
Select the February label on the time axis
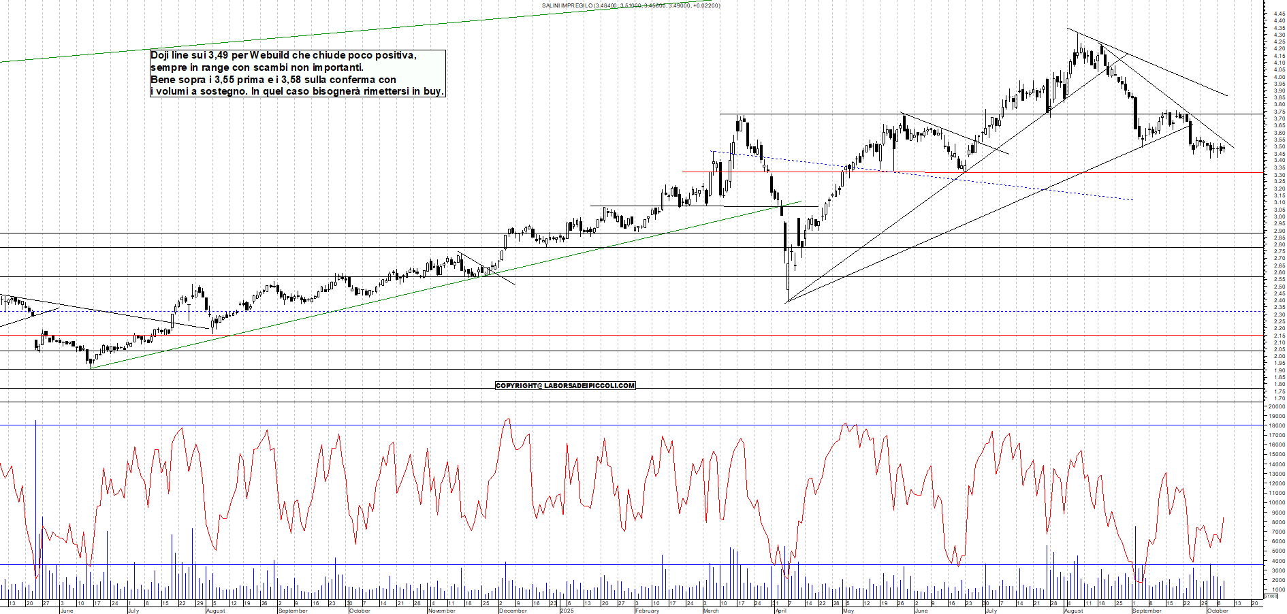[x=647, y=611]
